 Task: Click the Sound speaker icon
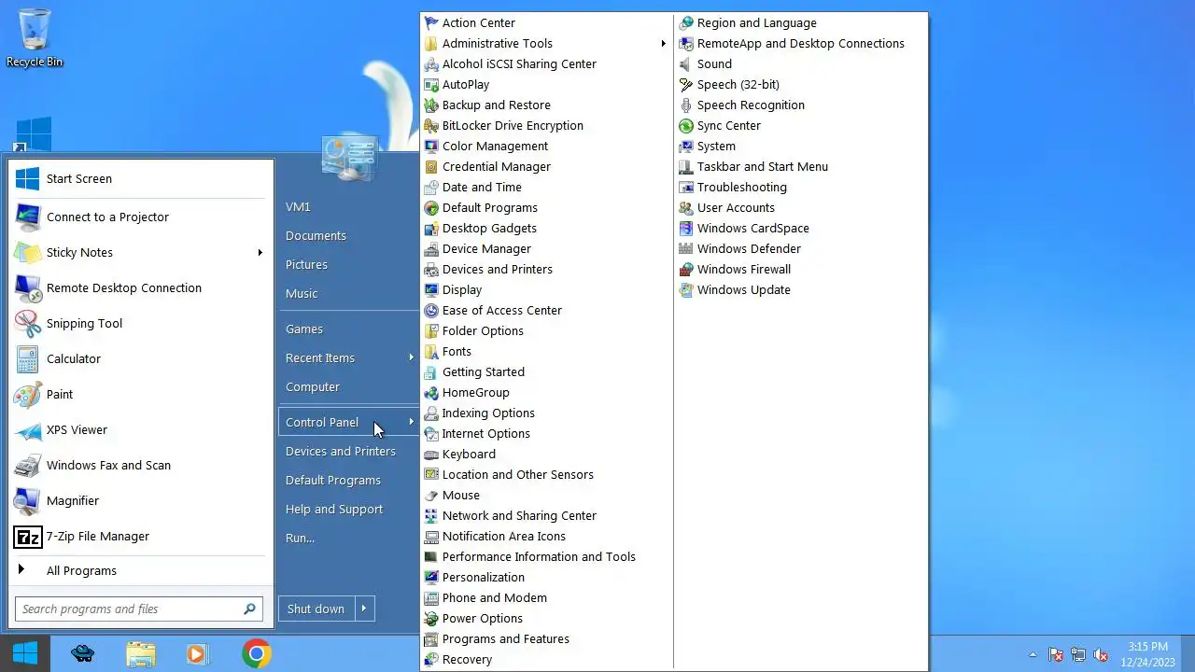coord(686,63)
